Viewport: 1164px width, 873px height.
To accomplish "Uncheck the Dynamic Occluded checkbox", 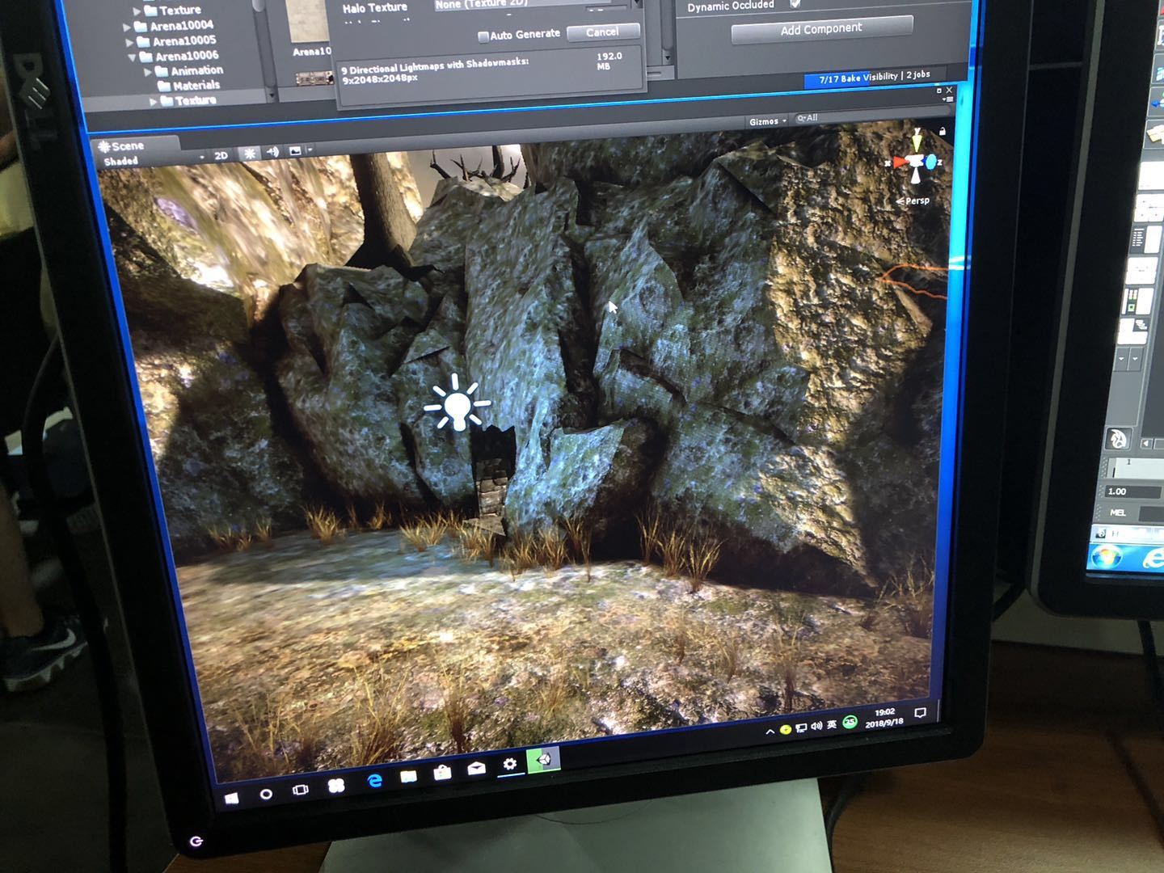I will [x=795, y=4].
